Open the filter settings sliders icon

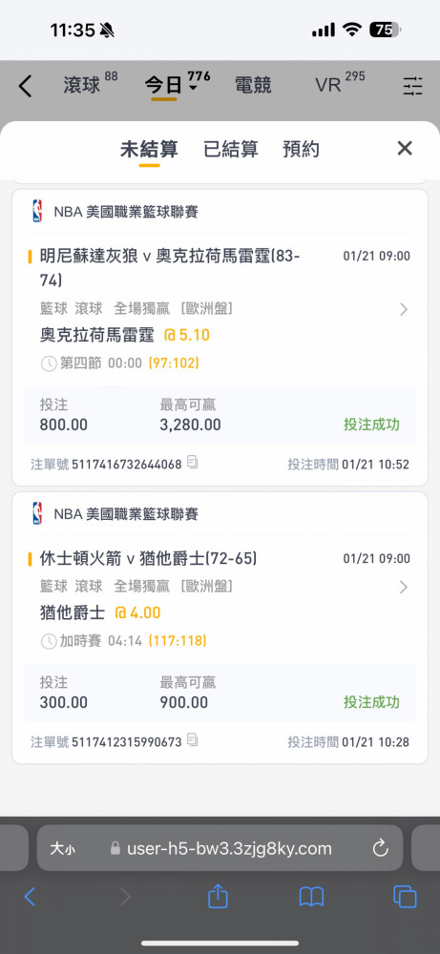[x=412, y=87]
